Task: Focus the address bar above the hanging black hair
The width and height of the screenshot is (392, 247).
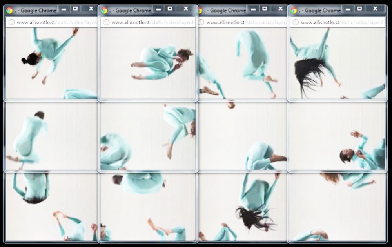Action: (x=338, y=22)
